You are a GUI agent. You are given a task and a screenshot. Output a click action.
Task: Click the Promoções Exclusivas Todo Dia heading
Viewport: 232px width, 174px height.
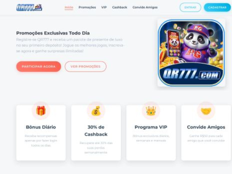[53, 33]
